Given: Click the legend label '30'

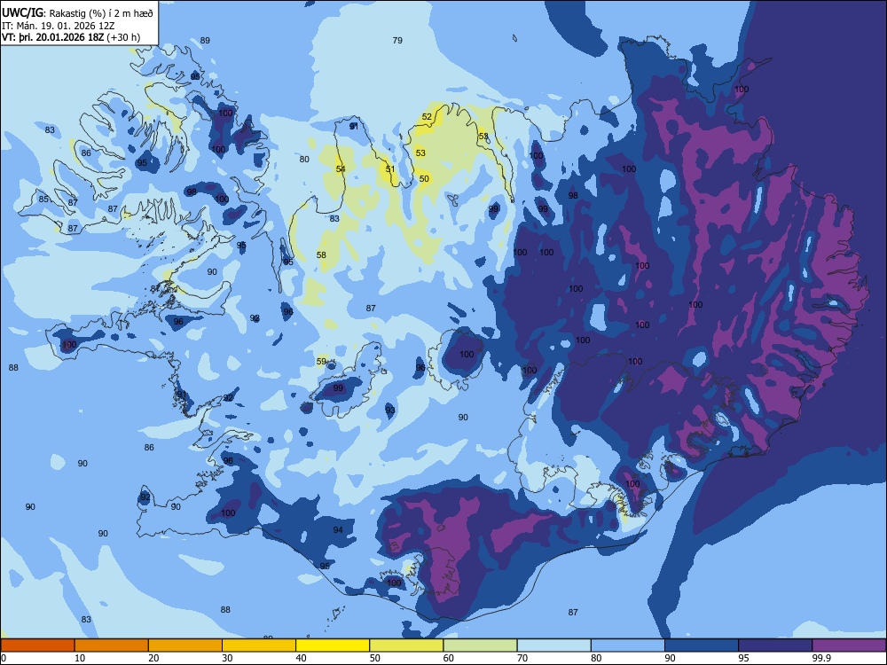Looking at the screenshot, I should [x=227, y=658].
